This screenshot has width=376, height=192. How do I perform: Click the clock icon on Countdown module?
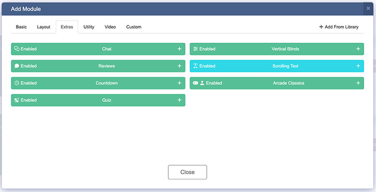[x=17, y=83]
